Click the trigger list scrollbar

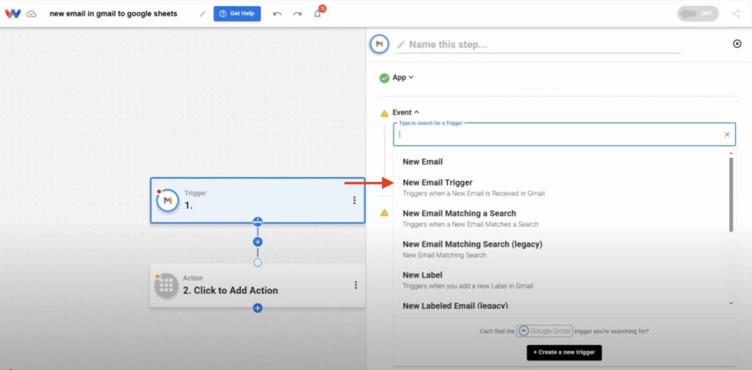[731, 194]
